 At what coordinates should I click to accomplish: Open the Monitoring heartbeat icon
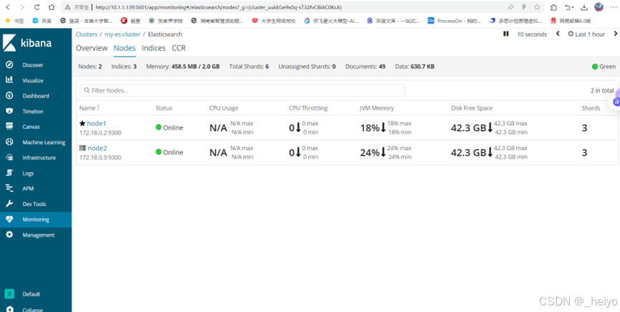(x=9, y=219)
